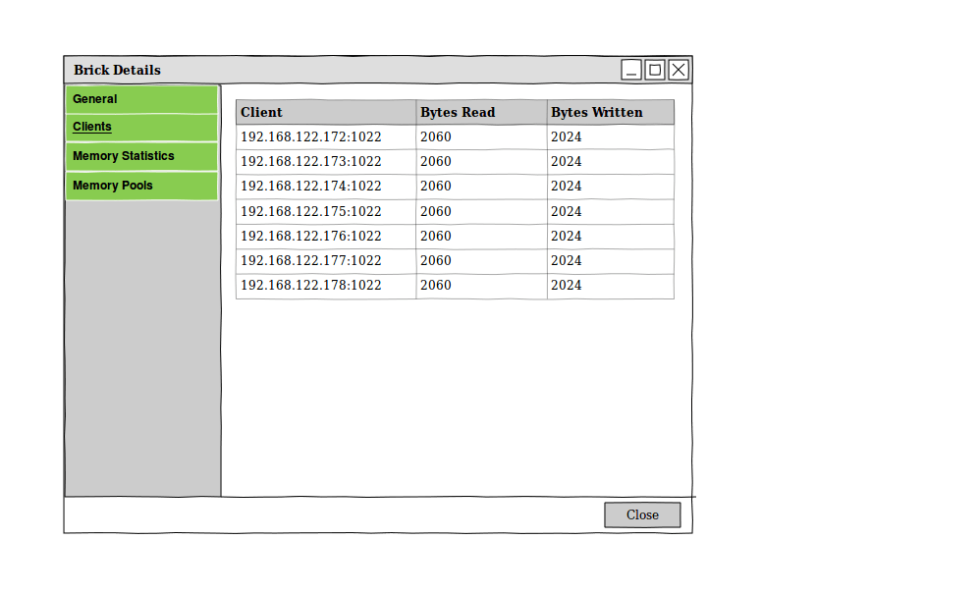
Task: Highlight client 192.168.122.176:1022
Action: click(x=311, y=236)
